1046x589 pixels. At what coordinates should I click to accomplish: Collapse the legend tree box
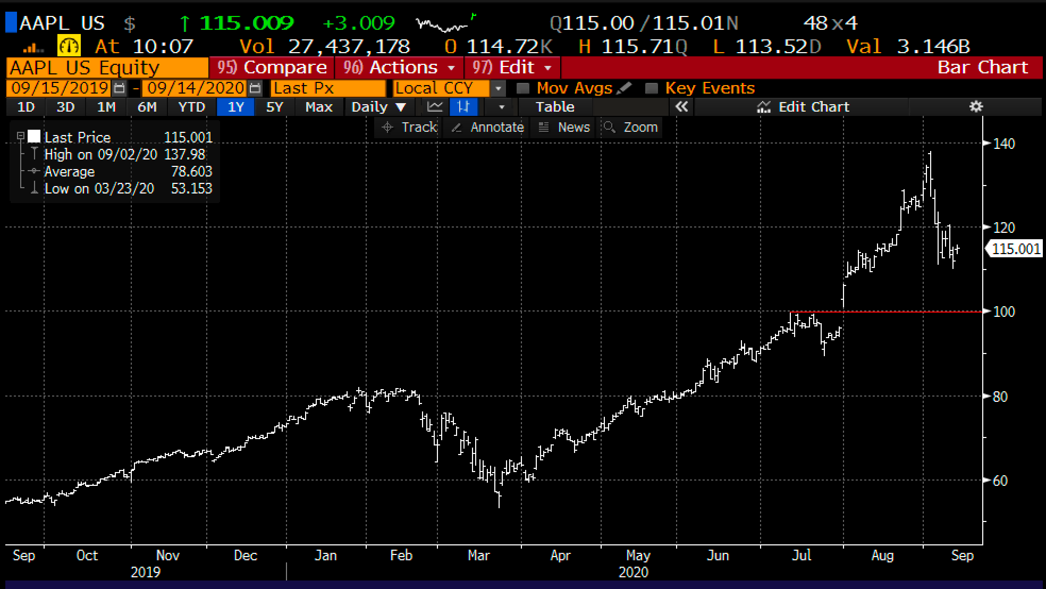click(x=21, y=137)
